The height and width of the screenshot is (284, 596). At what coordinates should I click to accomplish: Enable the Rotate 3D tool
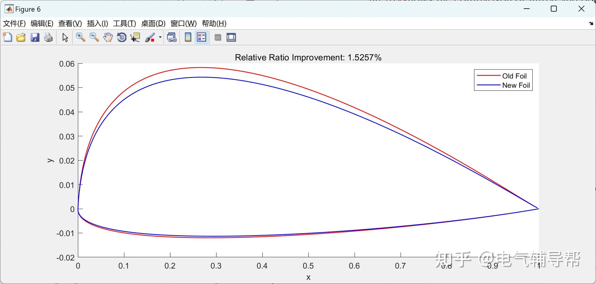[122, 37]
